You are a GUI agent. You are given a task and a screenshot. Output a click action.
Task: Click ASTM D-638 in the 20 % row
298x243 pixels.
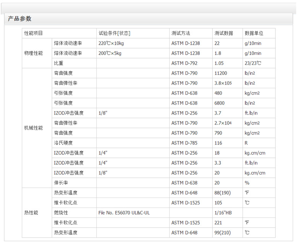191,183
